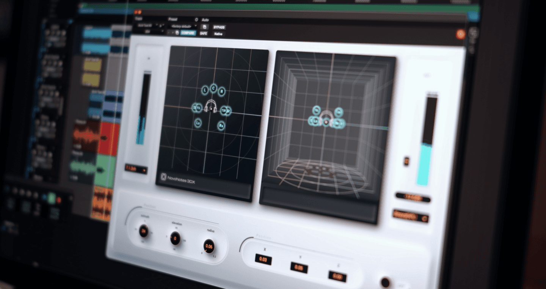Click the output gain readout below the meter
Viewport: 546px width, 289px height.
click(x=413, y=198)
